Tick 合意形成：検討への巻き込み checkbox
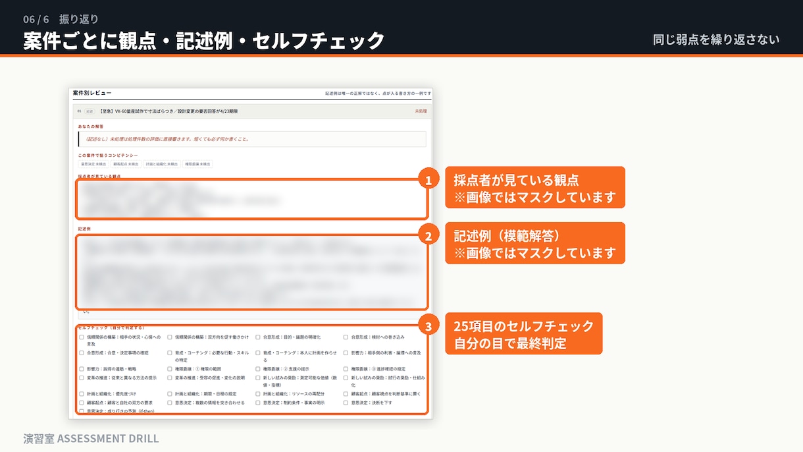The height and width of the screenshot is (452, 803). (346, 337)
